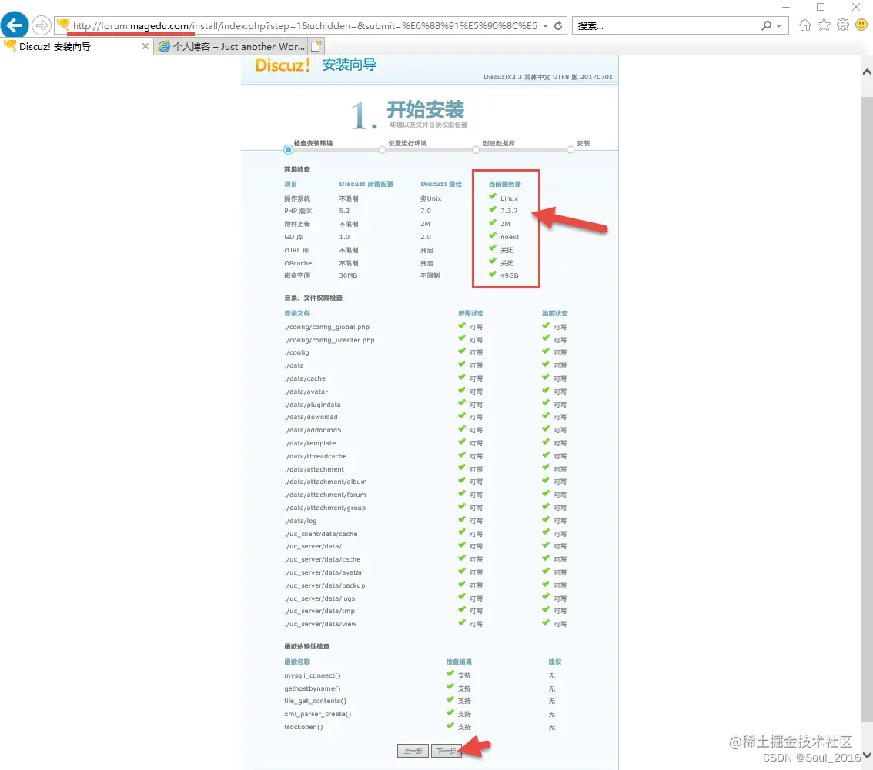
Task: Open a new tab button
Action: point(316,46)
